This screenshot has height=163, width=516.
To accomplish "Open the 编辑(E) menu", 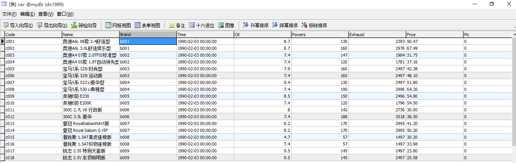I will point(27,14).
